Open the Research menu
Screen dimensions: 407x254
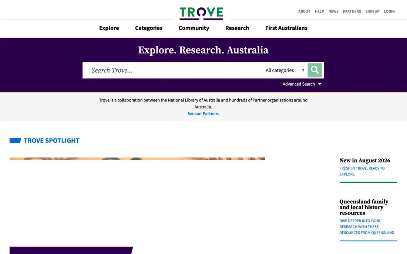(237, 28)
